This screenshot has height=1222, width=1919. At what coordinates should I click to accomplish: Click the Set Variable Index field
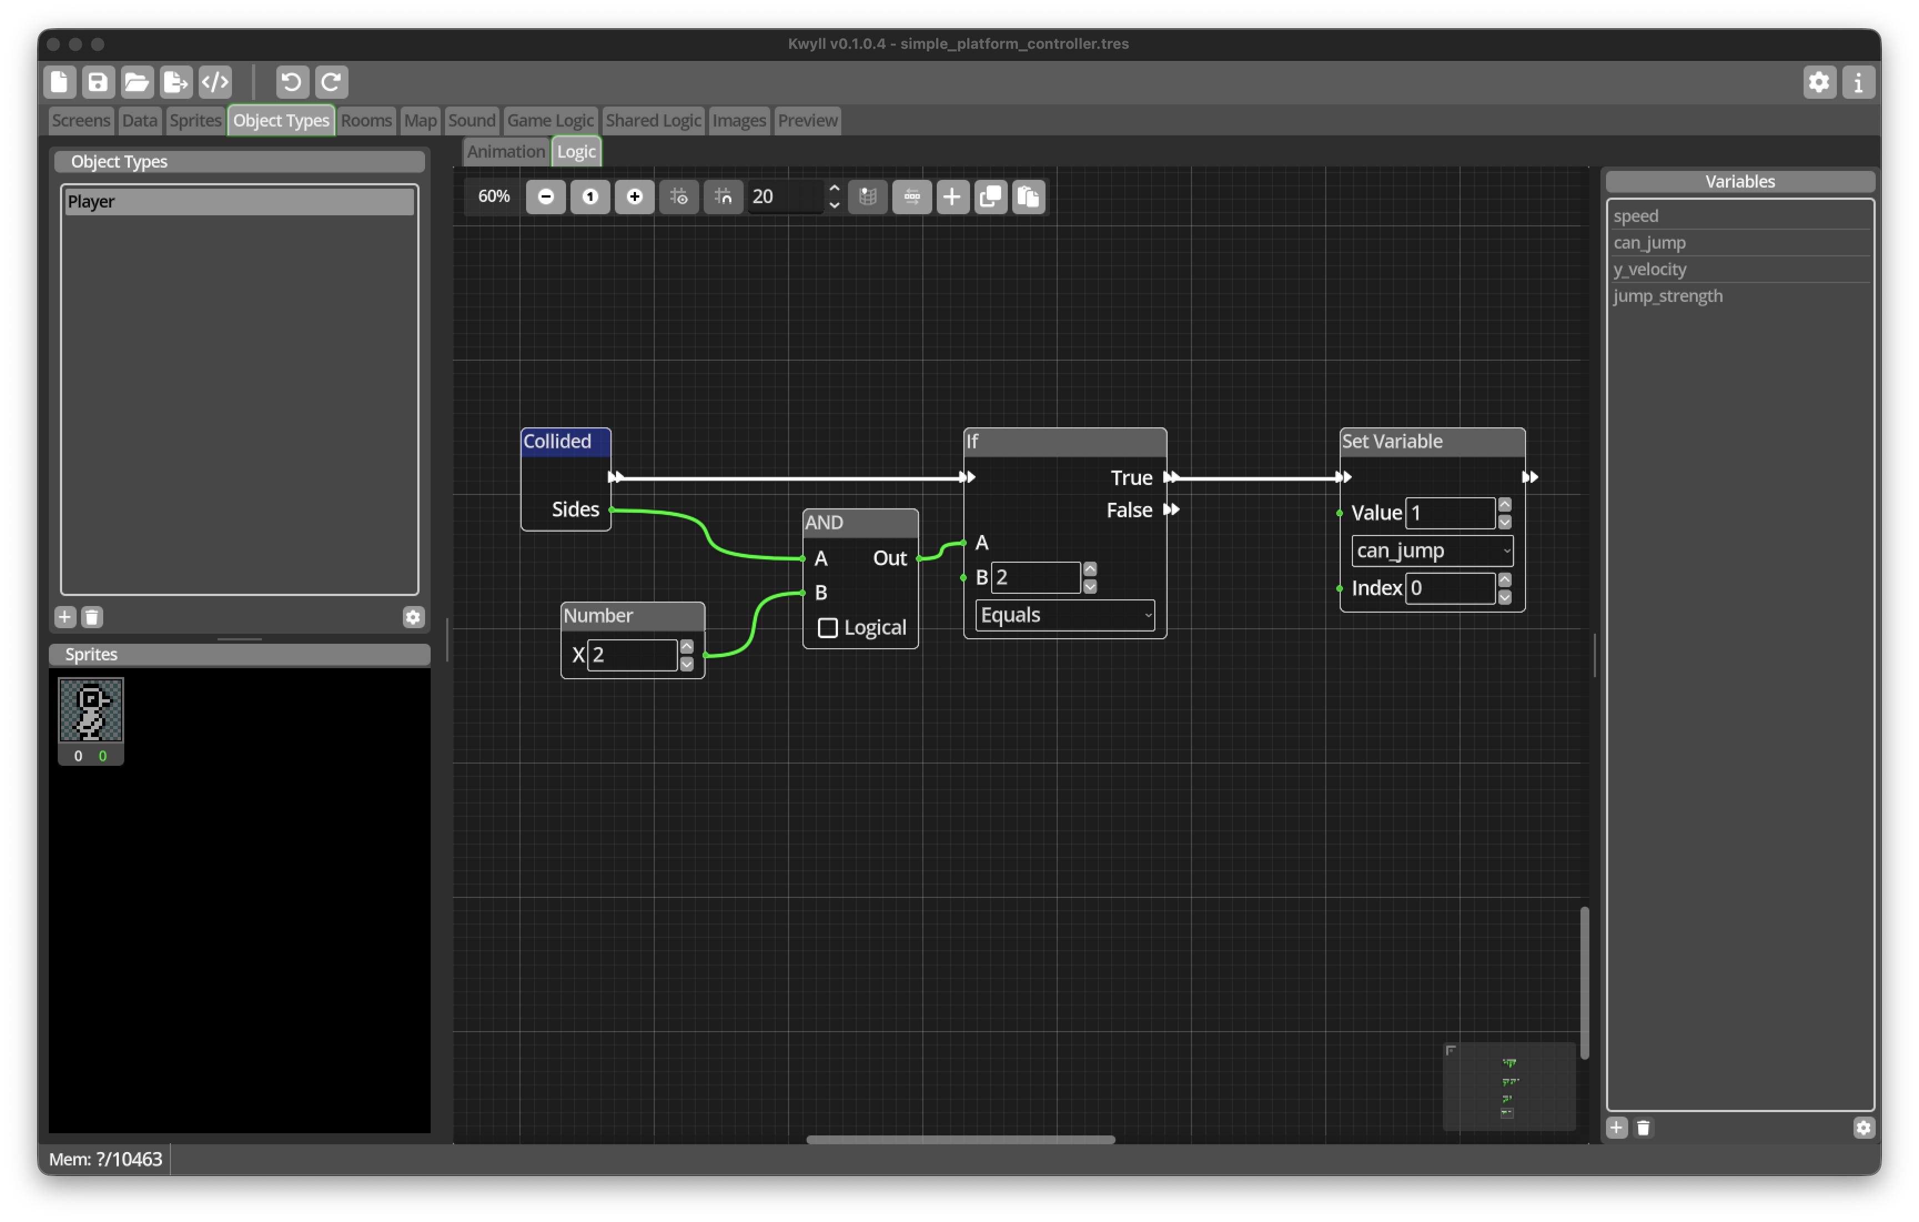coord(1451,588)
